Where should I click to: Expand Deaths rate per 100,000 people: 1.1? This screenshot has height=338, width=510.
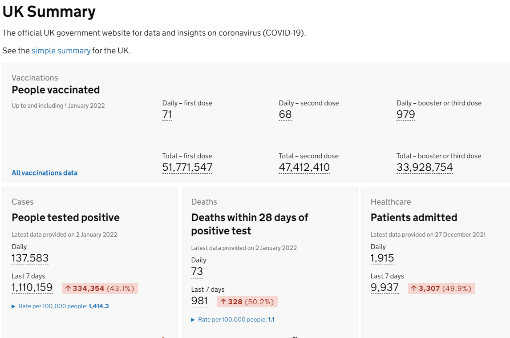tap(233, 319)
